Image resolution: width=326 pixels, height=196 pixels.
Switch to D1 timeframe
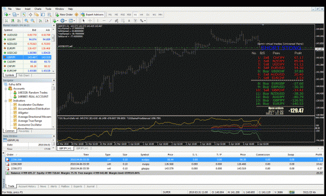tap(148, 15)
